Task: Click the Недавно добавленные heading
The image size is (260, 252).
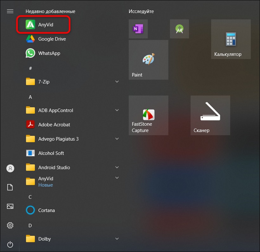Action: [50, 11]
